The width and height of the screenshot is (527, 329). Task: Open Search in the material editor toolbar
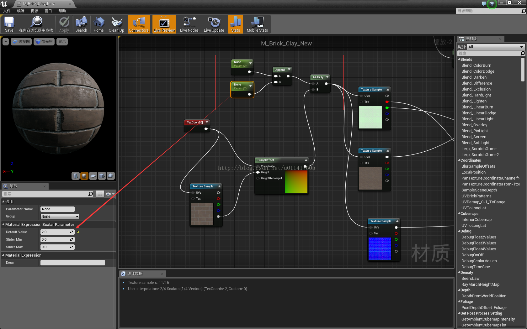81,24
